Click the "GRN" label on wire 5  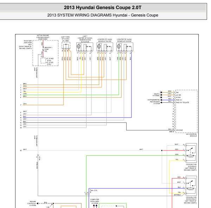click(x=25, y=94)
